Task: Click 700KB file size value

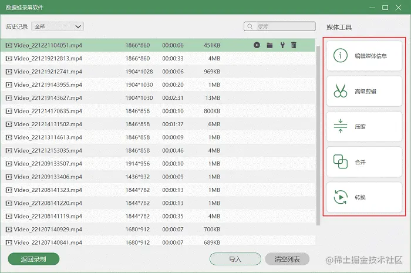Action: 212,230
